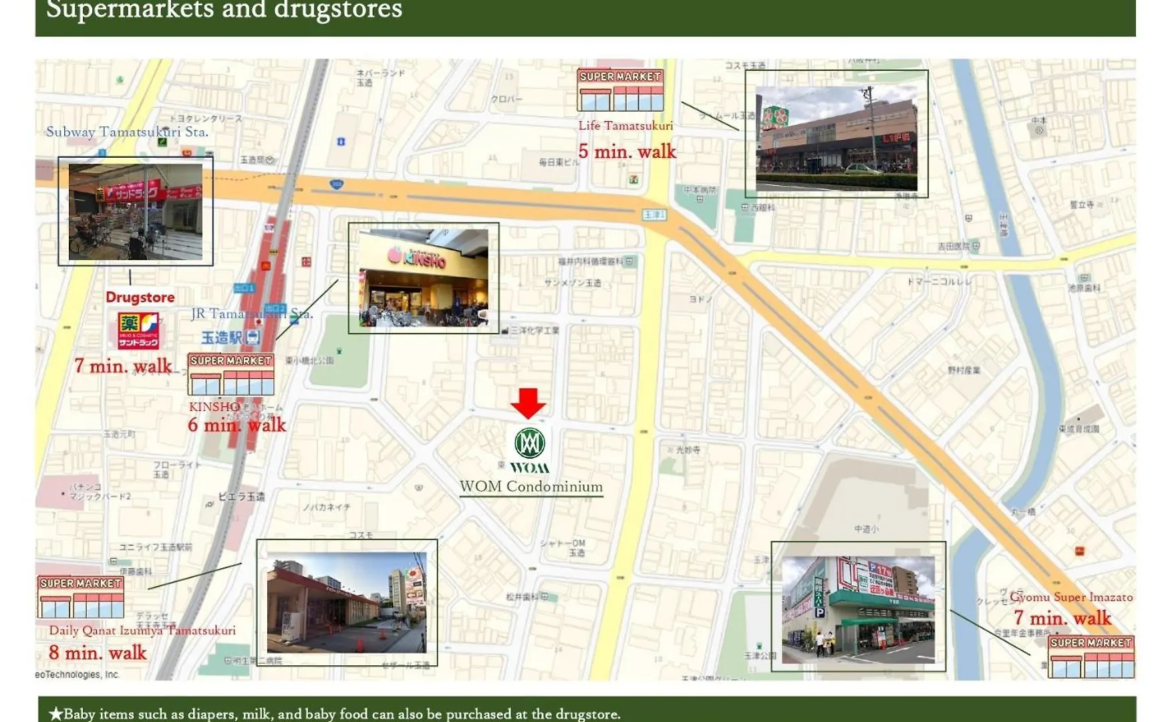Click the 'Supermarkets and drugstores' heading

coord(224,9)
